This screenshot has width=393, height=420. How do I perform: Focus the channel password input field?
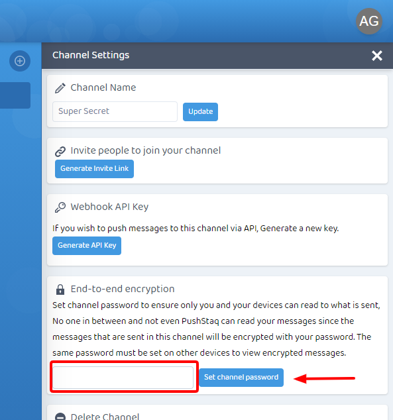[x=123, y=378]
